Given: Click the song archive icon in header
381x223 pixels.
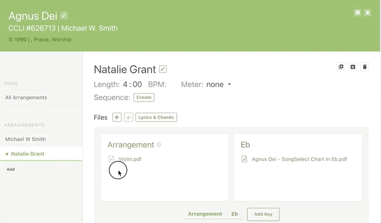Looking at the screenshot, I should pyautogui.click(x=358, y=12).
